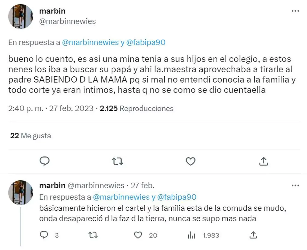
Task: Share the second reply tweet
Action: [x=253, y=235]
